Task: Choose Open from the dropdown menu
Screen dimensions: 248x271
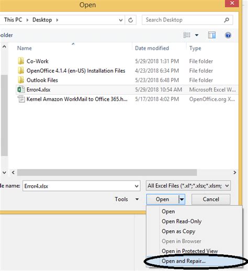Action: pos(168,211)
